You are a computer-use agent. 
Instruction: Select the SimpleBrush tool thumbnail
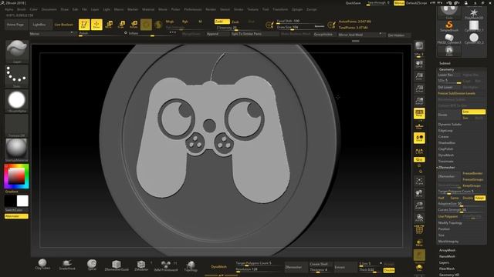tap(449, 25)
